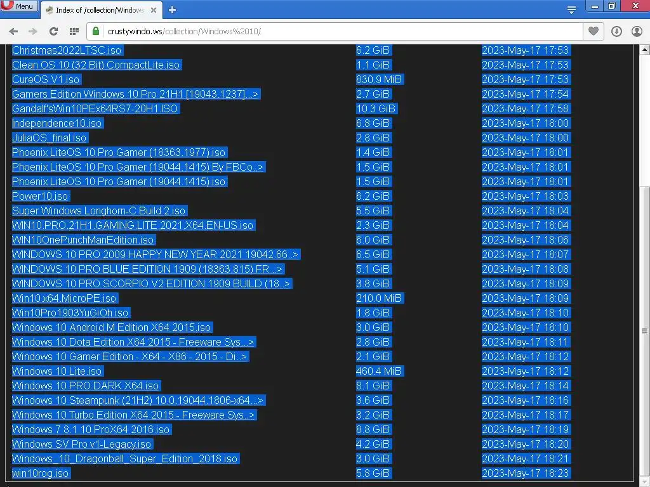Open Windows 10 PRO DARK X64.iso link
This screenshot has height=487, width=650.
pos(86,386)
